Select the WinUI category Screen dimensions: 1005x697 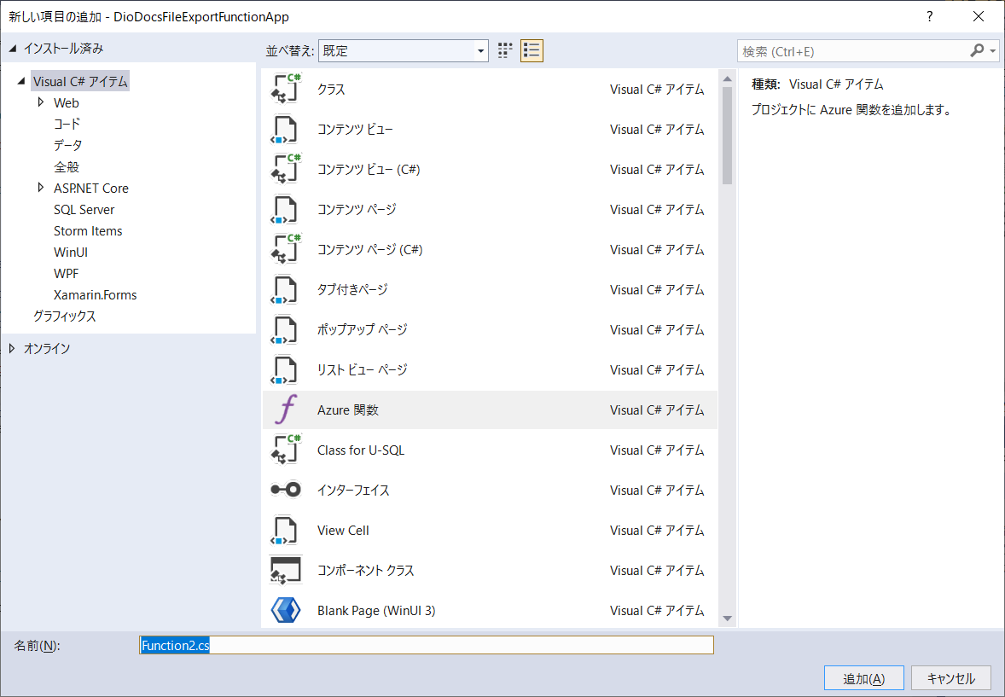pos(71,252)
